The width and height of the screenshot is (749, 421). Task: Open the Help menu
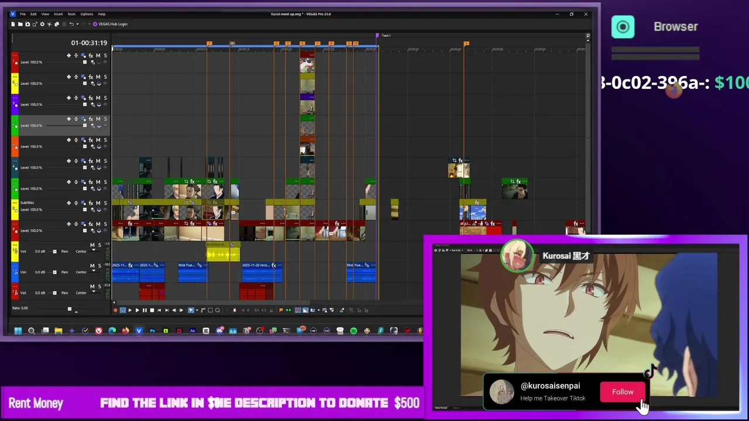pyautogui.click(x=102, y=14)
